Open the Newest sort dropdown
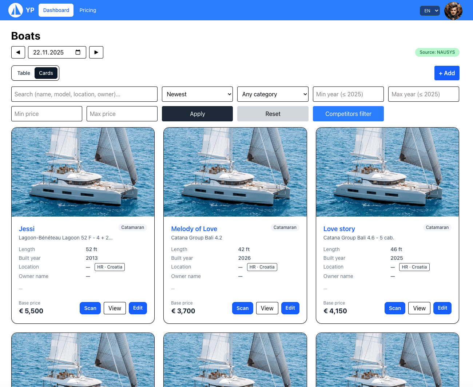The image size is (473, 387). (x=197, y=94)
